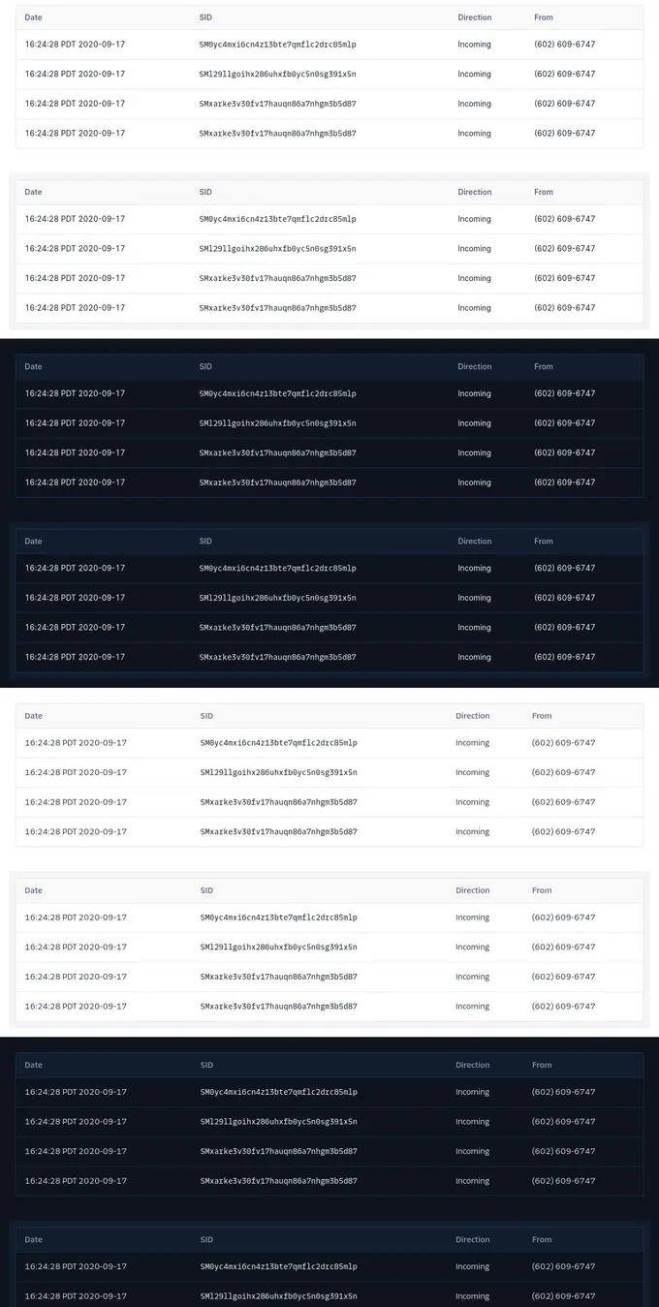This screenshot has width=659, height=1307.
Task: Click Incoming in the fifth table's SM0yc4mxi row
Action: click(x=473, y=743)
